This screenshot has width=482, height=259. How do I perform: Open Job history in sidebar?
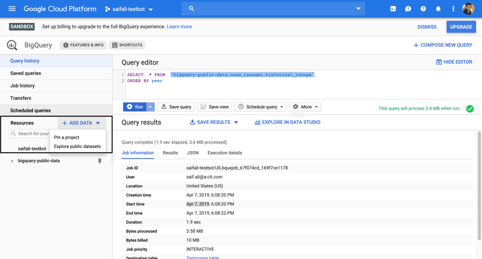point(56,86)
